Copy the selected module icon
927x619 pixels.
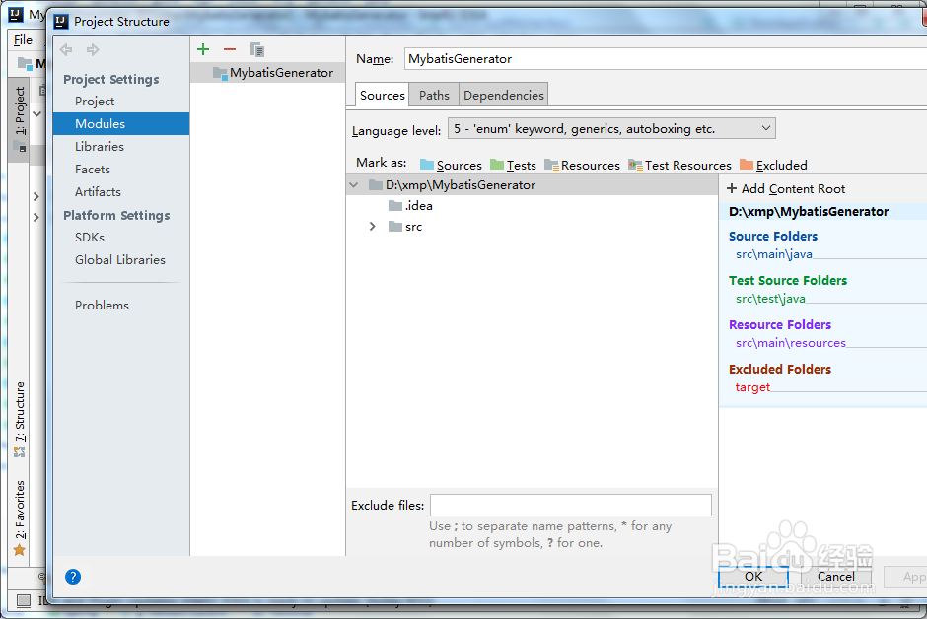click(256, 49)
